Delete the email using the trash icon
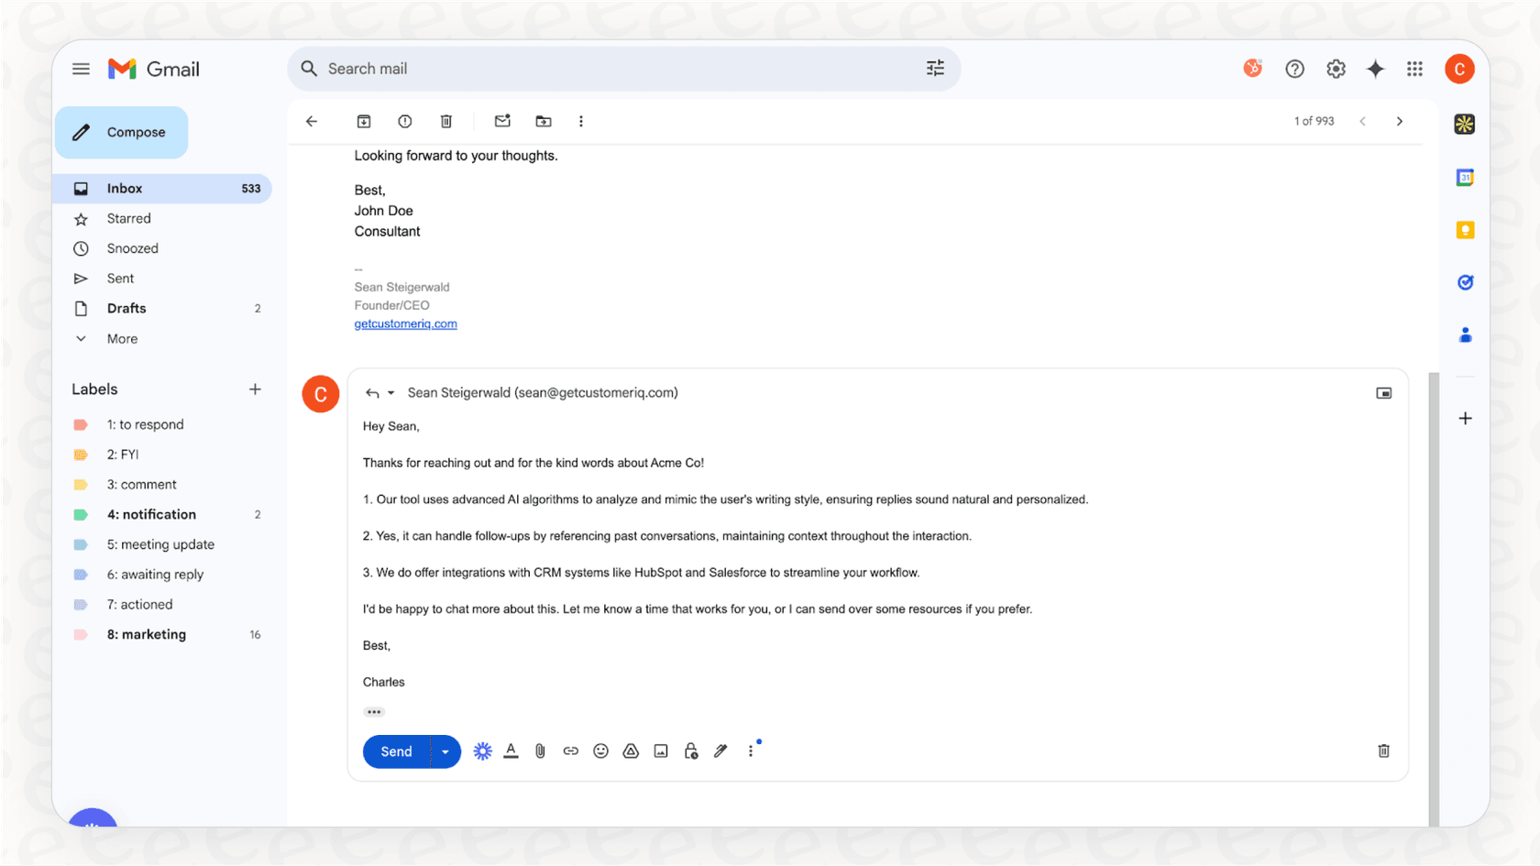 [x=446, y=120]
